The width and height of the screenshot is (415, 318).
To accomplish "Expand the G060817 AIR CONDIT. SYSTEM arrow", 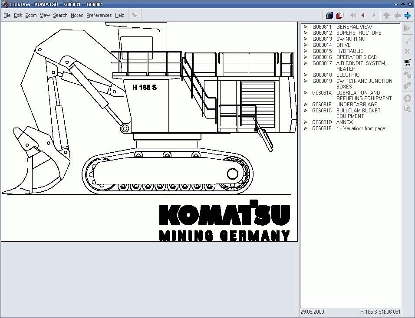I will click(x=306, y=63).
